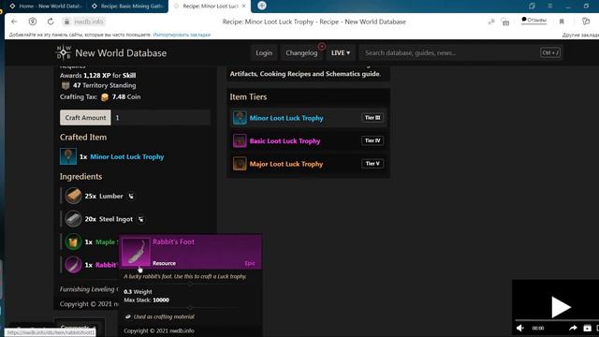This screenshot has height=337, width=599.
Task: Click the Lumber ingredient icon
Action: pyautogui.click(x=73, y=196)
